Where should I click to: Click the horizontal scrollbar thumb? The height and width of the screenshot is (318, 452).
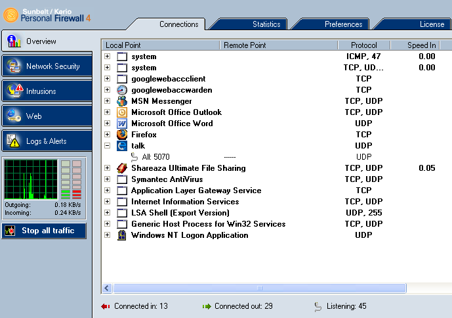[260, 288]
